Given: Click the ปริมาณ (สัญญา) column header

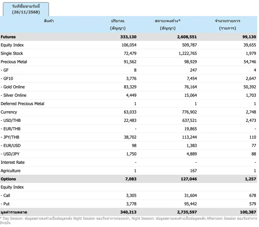Looking at the screenshot, I should pos(118,25).
